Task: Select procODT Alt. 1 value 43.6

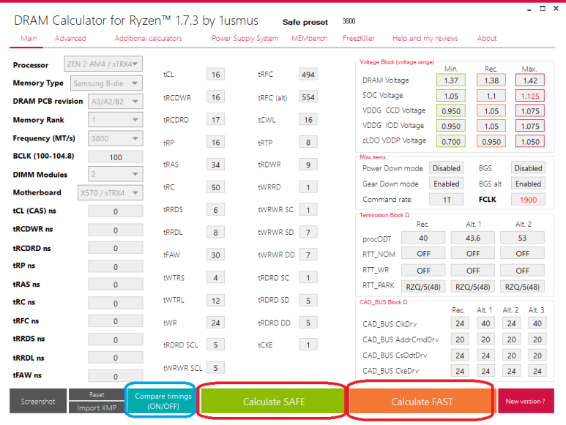Action: pyautogui.click(x=472, y=238)
